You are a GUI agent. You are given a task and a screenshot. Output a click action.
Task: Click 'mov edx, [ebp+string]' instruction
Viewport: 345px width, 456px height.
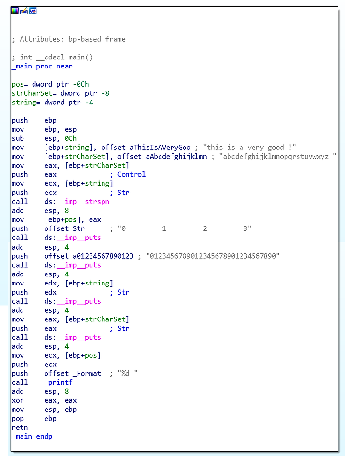(x=62, y=283)
